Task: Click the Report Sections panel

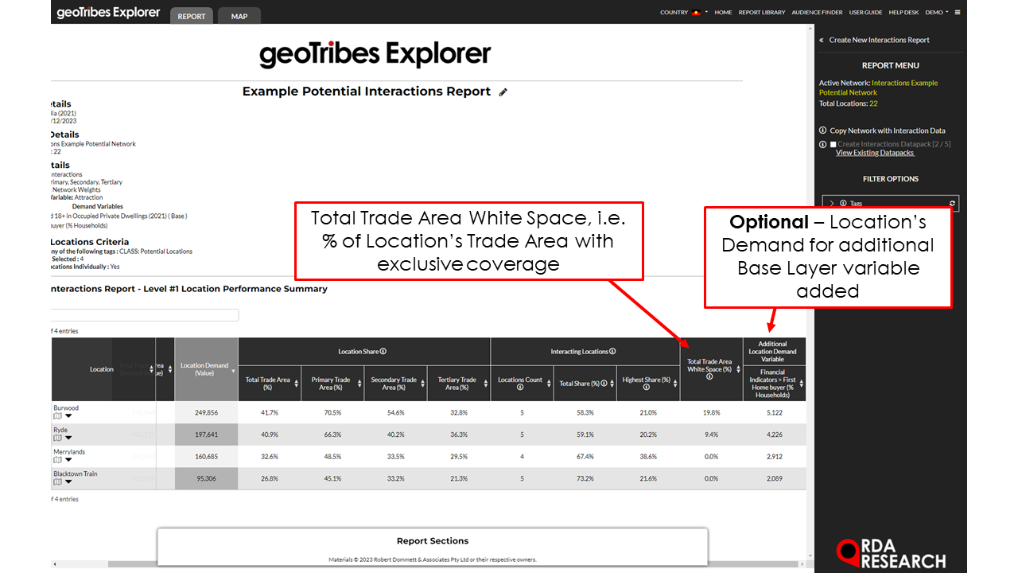Action: pos(433,546)
